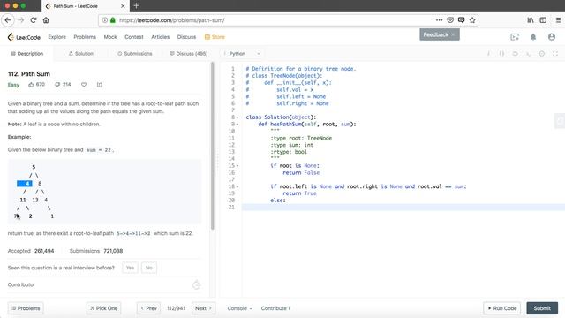This screenshot has width=565, height=318.
Task: Collapse code fold at line 15
Action: click(237, 166)
